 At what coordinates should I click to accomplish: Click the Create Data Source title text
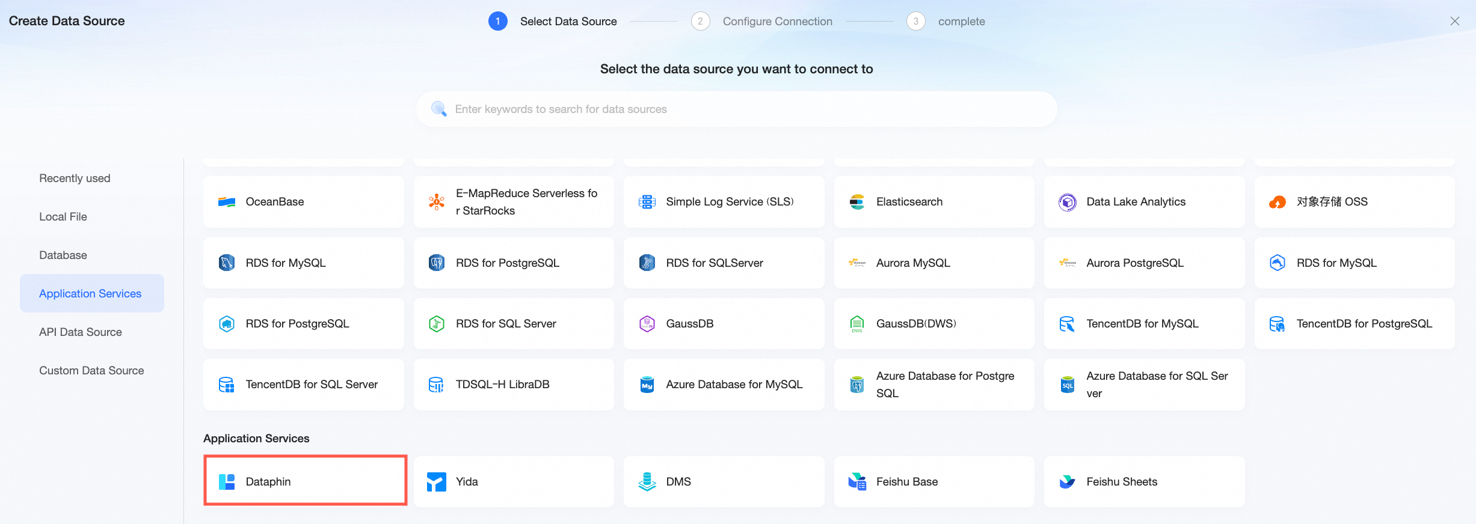(x=67, y=21)
